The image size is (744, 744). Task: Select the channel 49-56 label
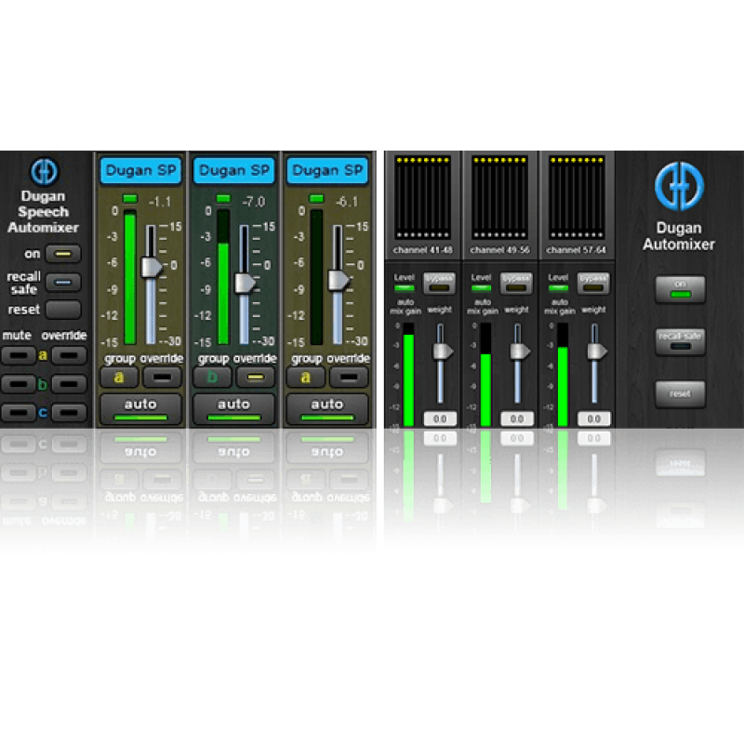(498, 250)
